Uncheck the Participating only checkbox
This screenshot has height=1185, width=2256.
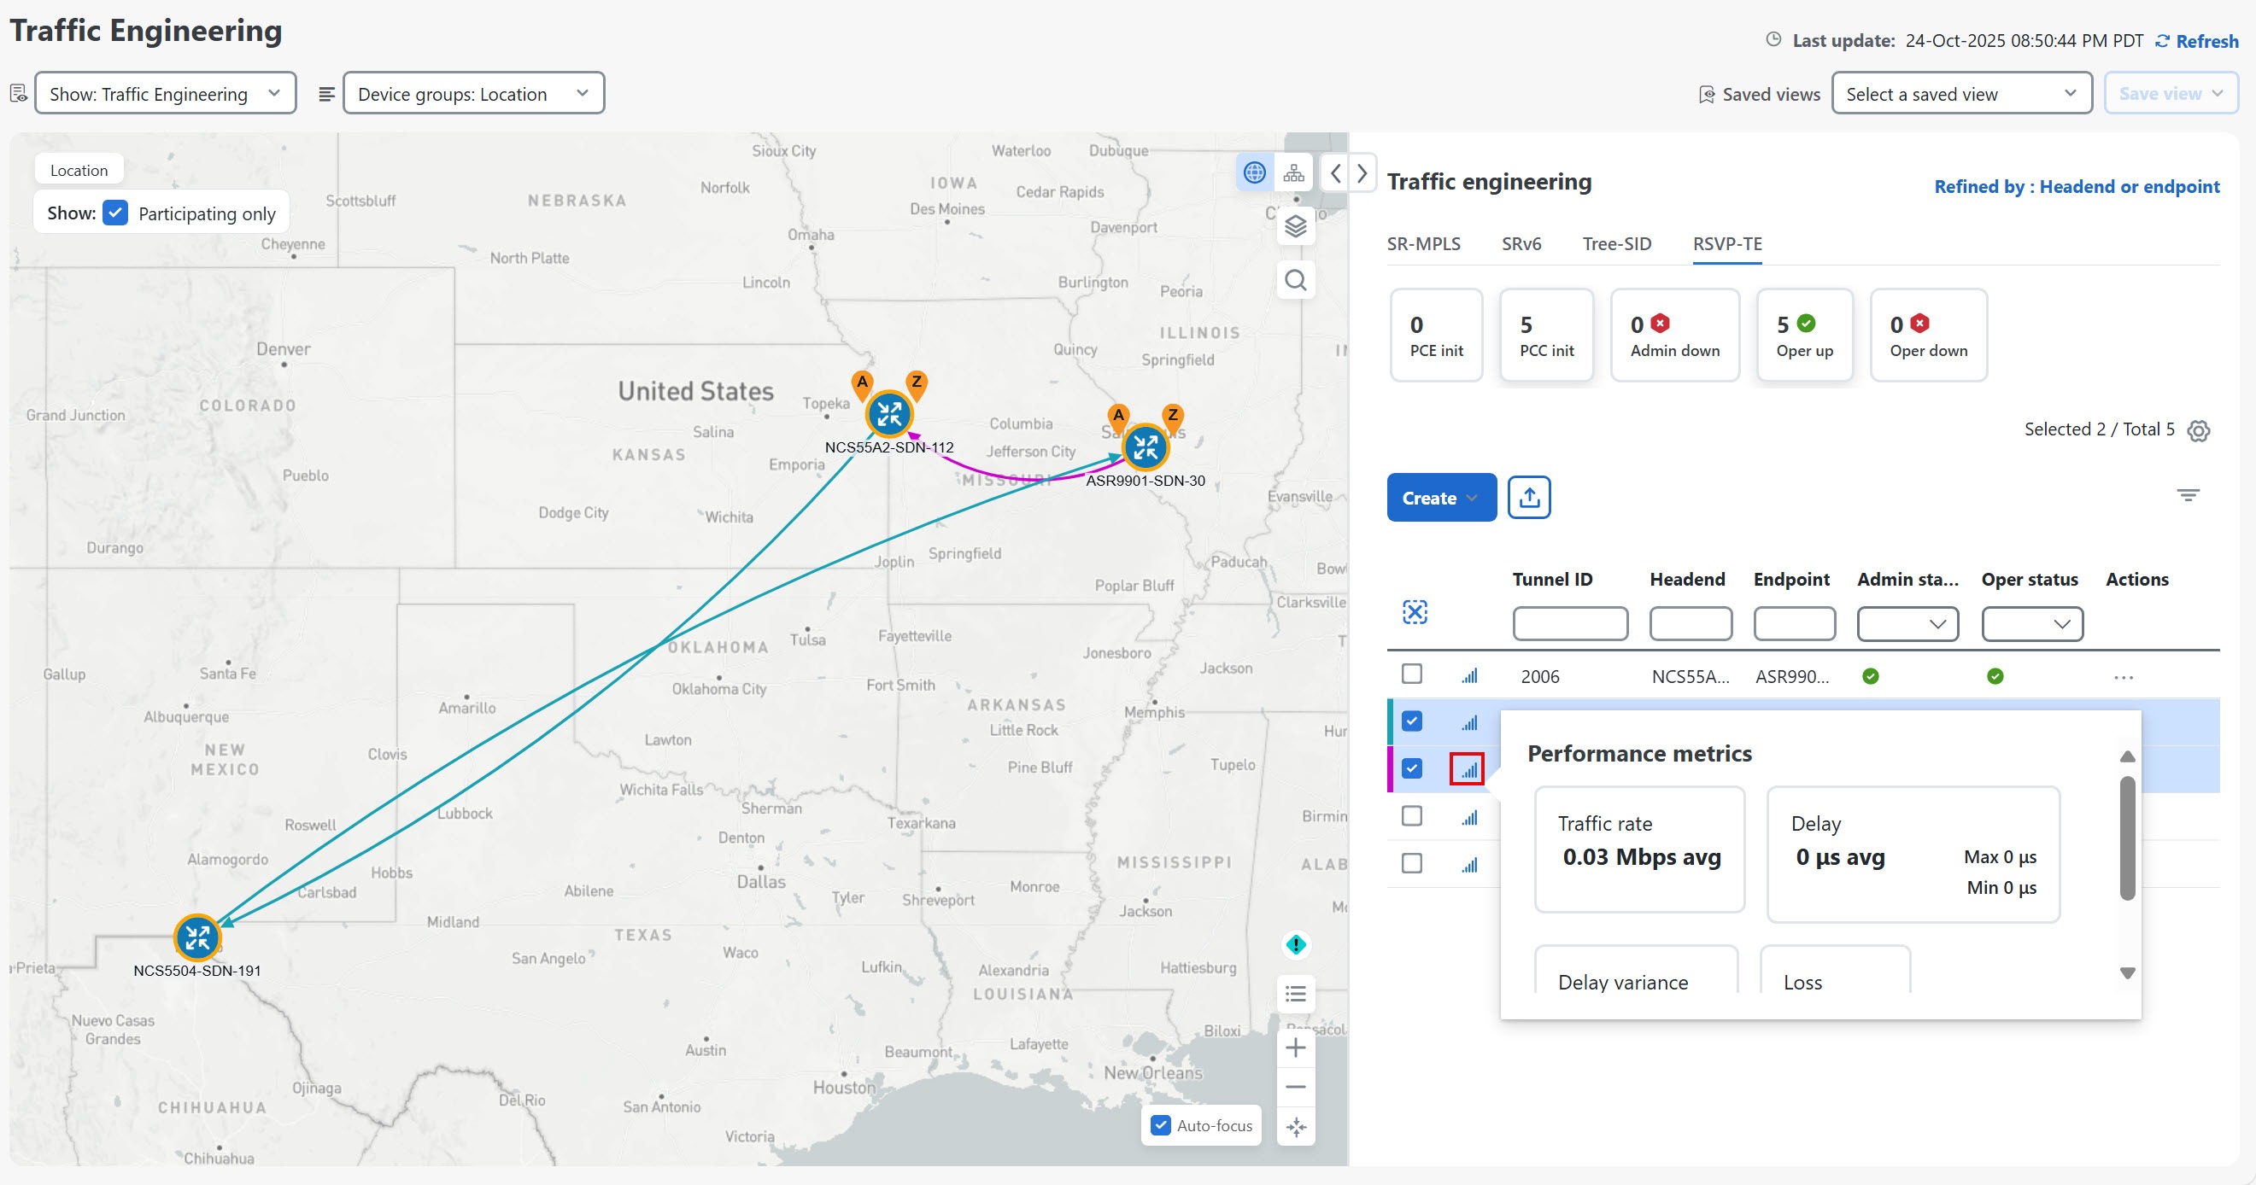click(115, 213)
